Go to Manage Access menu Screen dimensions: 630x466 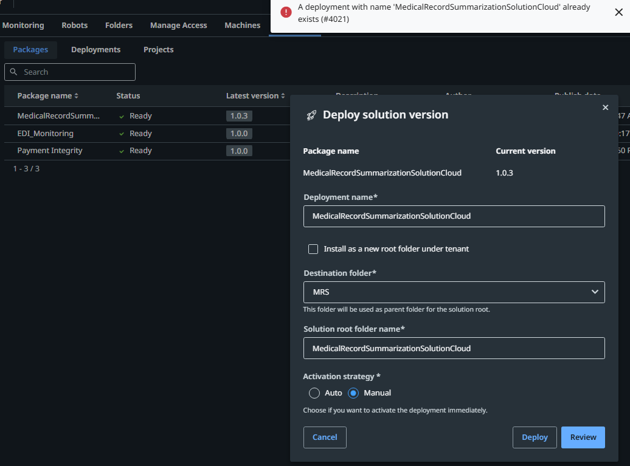pos(178,26)
